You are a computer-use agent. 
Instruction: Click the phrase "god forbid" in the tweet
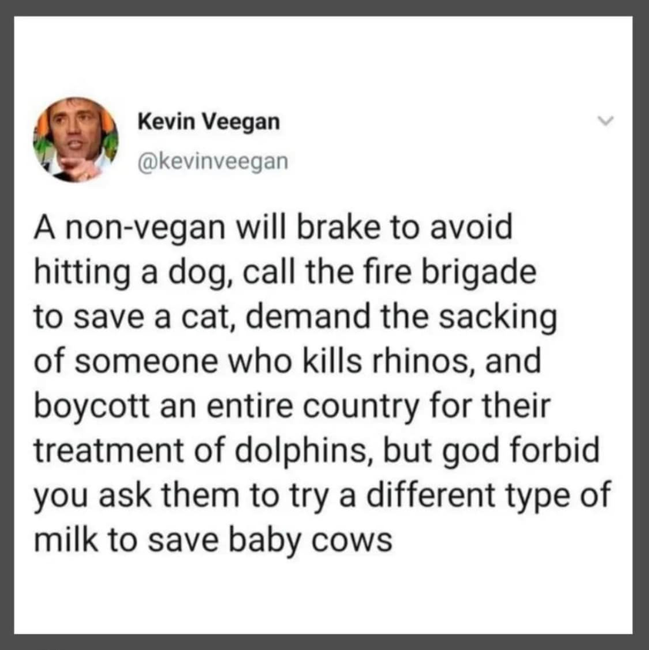(520, 452)
